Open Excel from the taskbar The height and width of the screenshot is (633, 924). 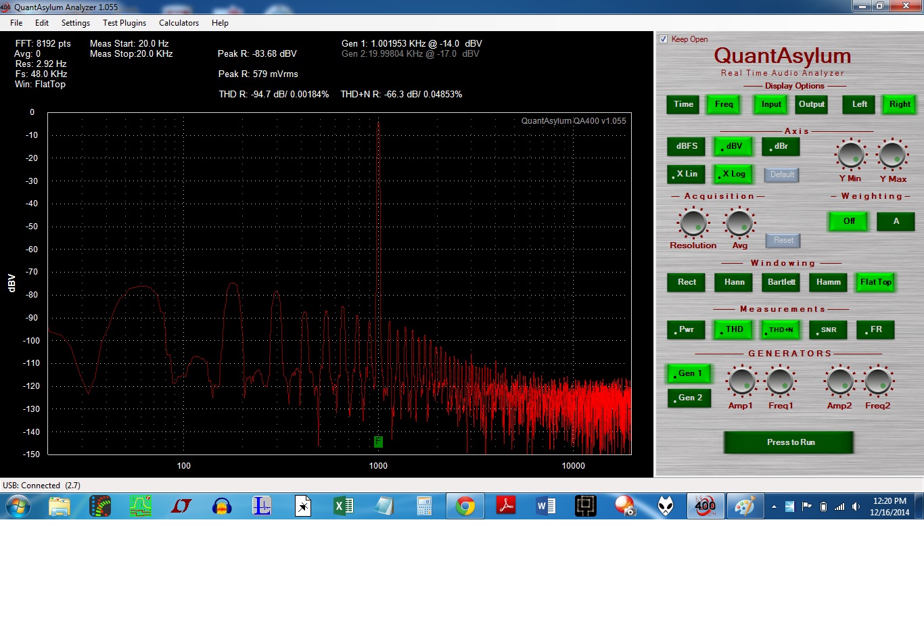(344, 506)
